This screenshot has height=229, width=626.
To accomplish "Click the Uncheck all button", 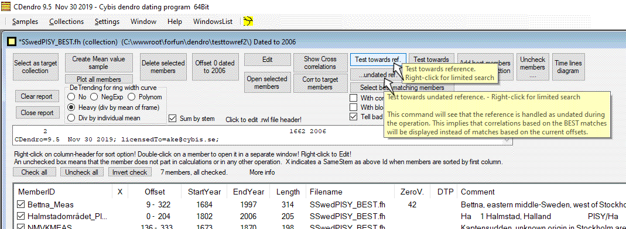I will pos(82,172).
